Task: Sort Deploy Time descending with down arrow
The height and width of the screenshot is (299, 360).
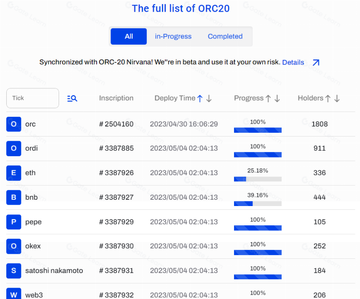Action: pyautogui.click(x=209, y=98)
